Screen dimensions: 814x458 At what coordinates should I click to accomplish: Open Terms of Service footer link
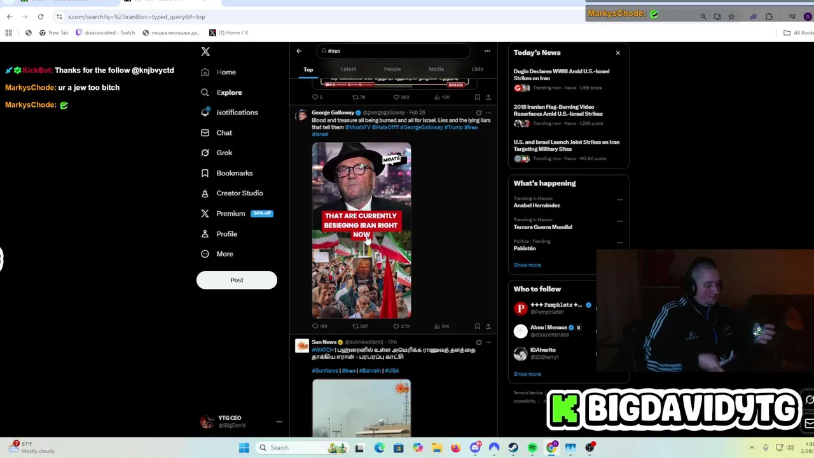(x=528, y=393)
